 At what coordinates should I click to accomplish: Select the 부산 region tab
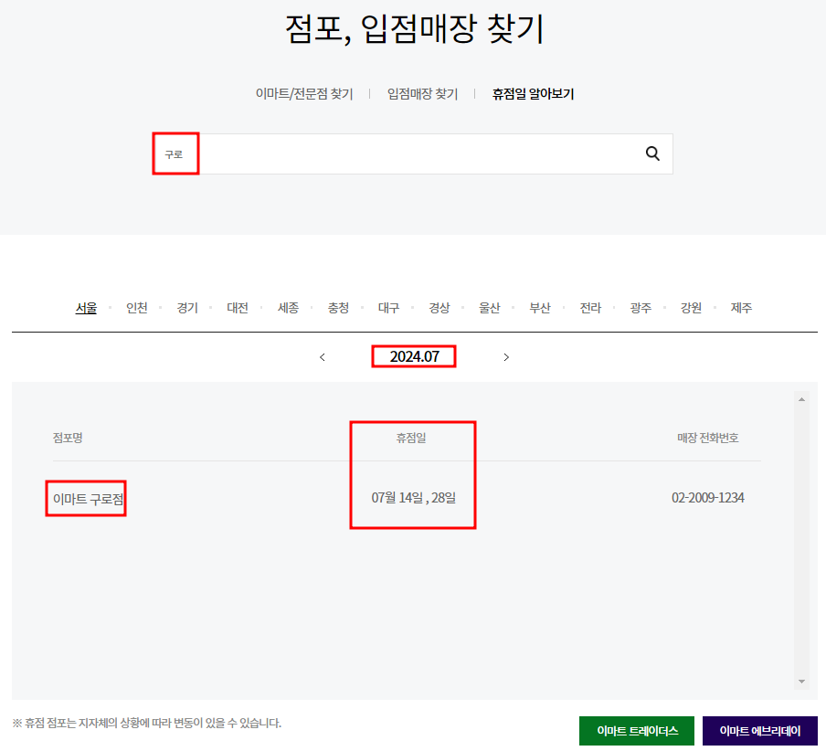(x=540, y=308)
